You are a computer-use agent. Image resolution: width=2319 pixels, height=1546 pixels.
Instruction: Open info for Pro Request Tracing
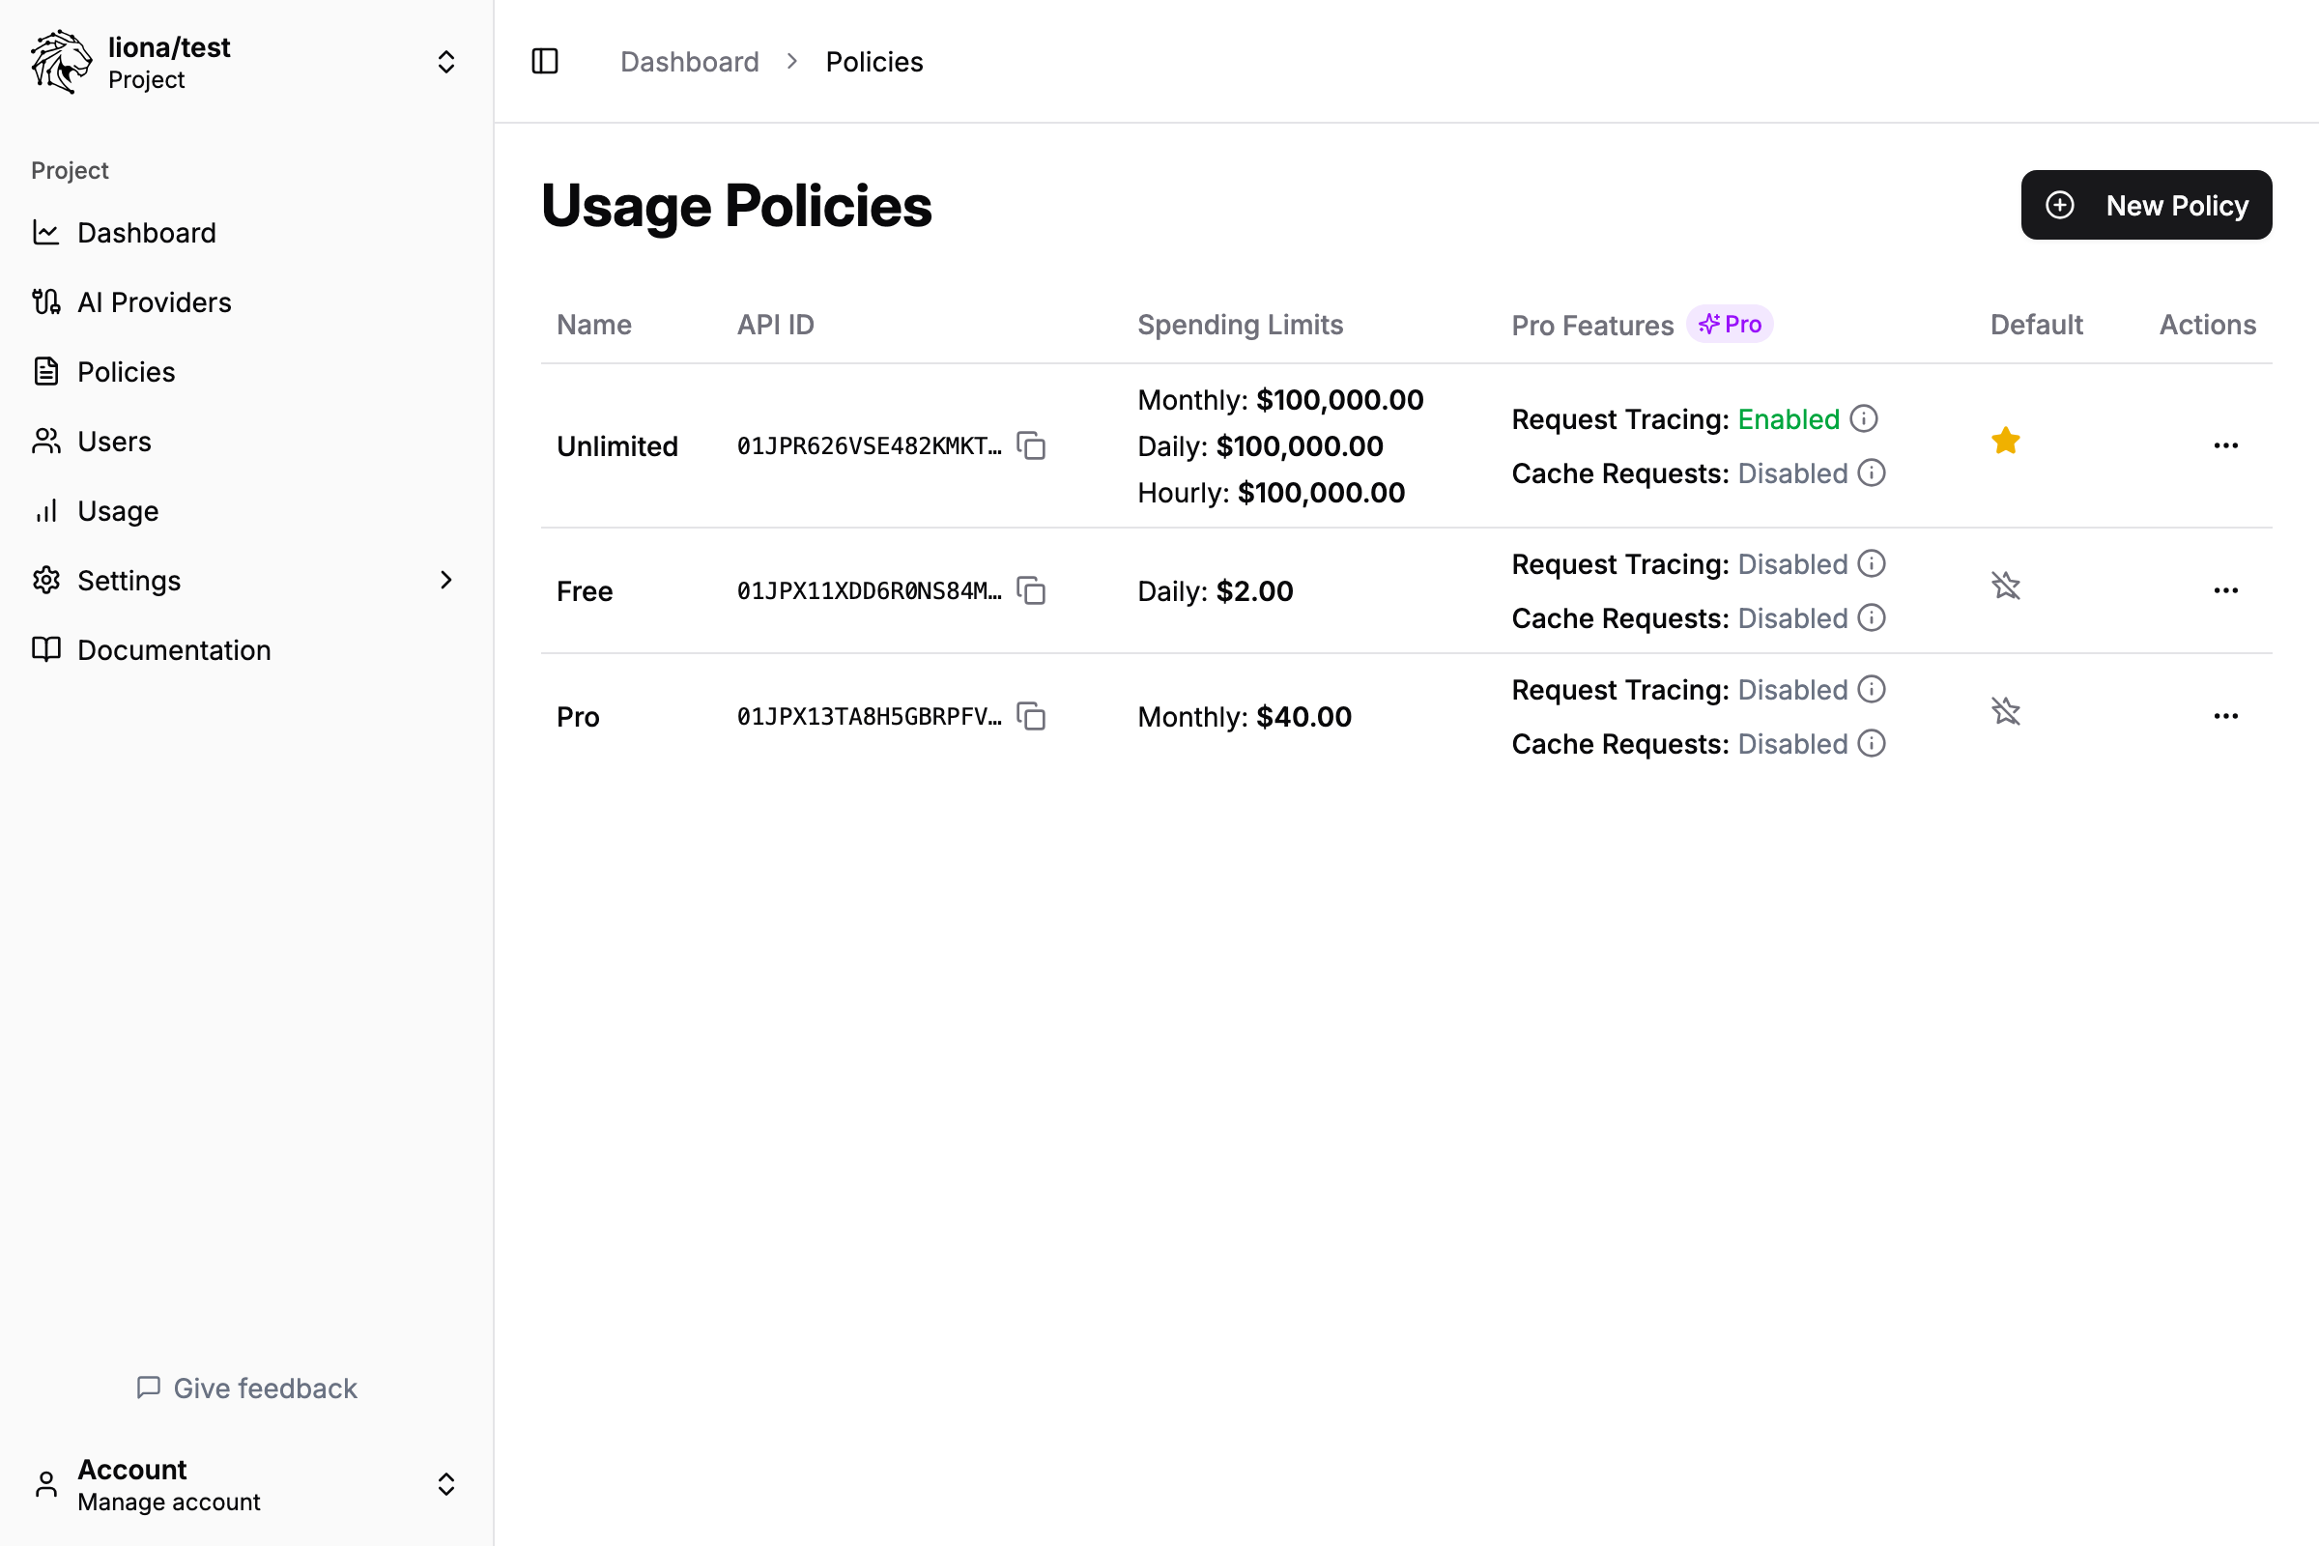pyautogui.click(x=1871, y=689)
